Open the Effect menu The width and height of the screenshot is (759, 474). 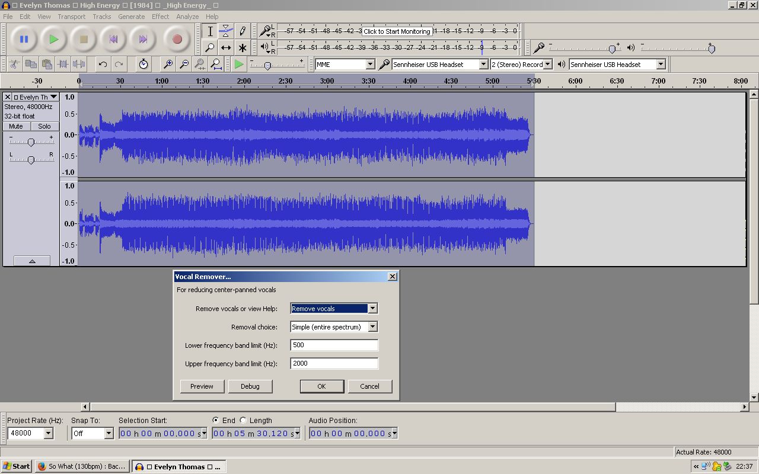pyautogui.click(x=160, y=17)
